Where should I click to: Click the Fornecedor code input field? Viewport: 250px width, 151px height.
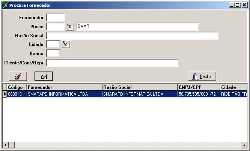pos(55,17)
